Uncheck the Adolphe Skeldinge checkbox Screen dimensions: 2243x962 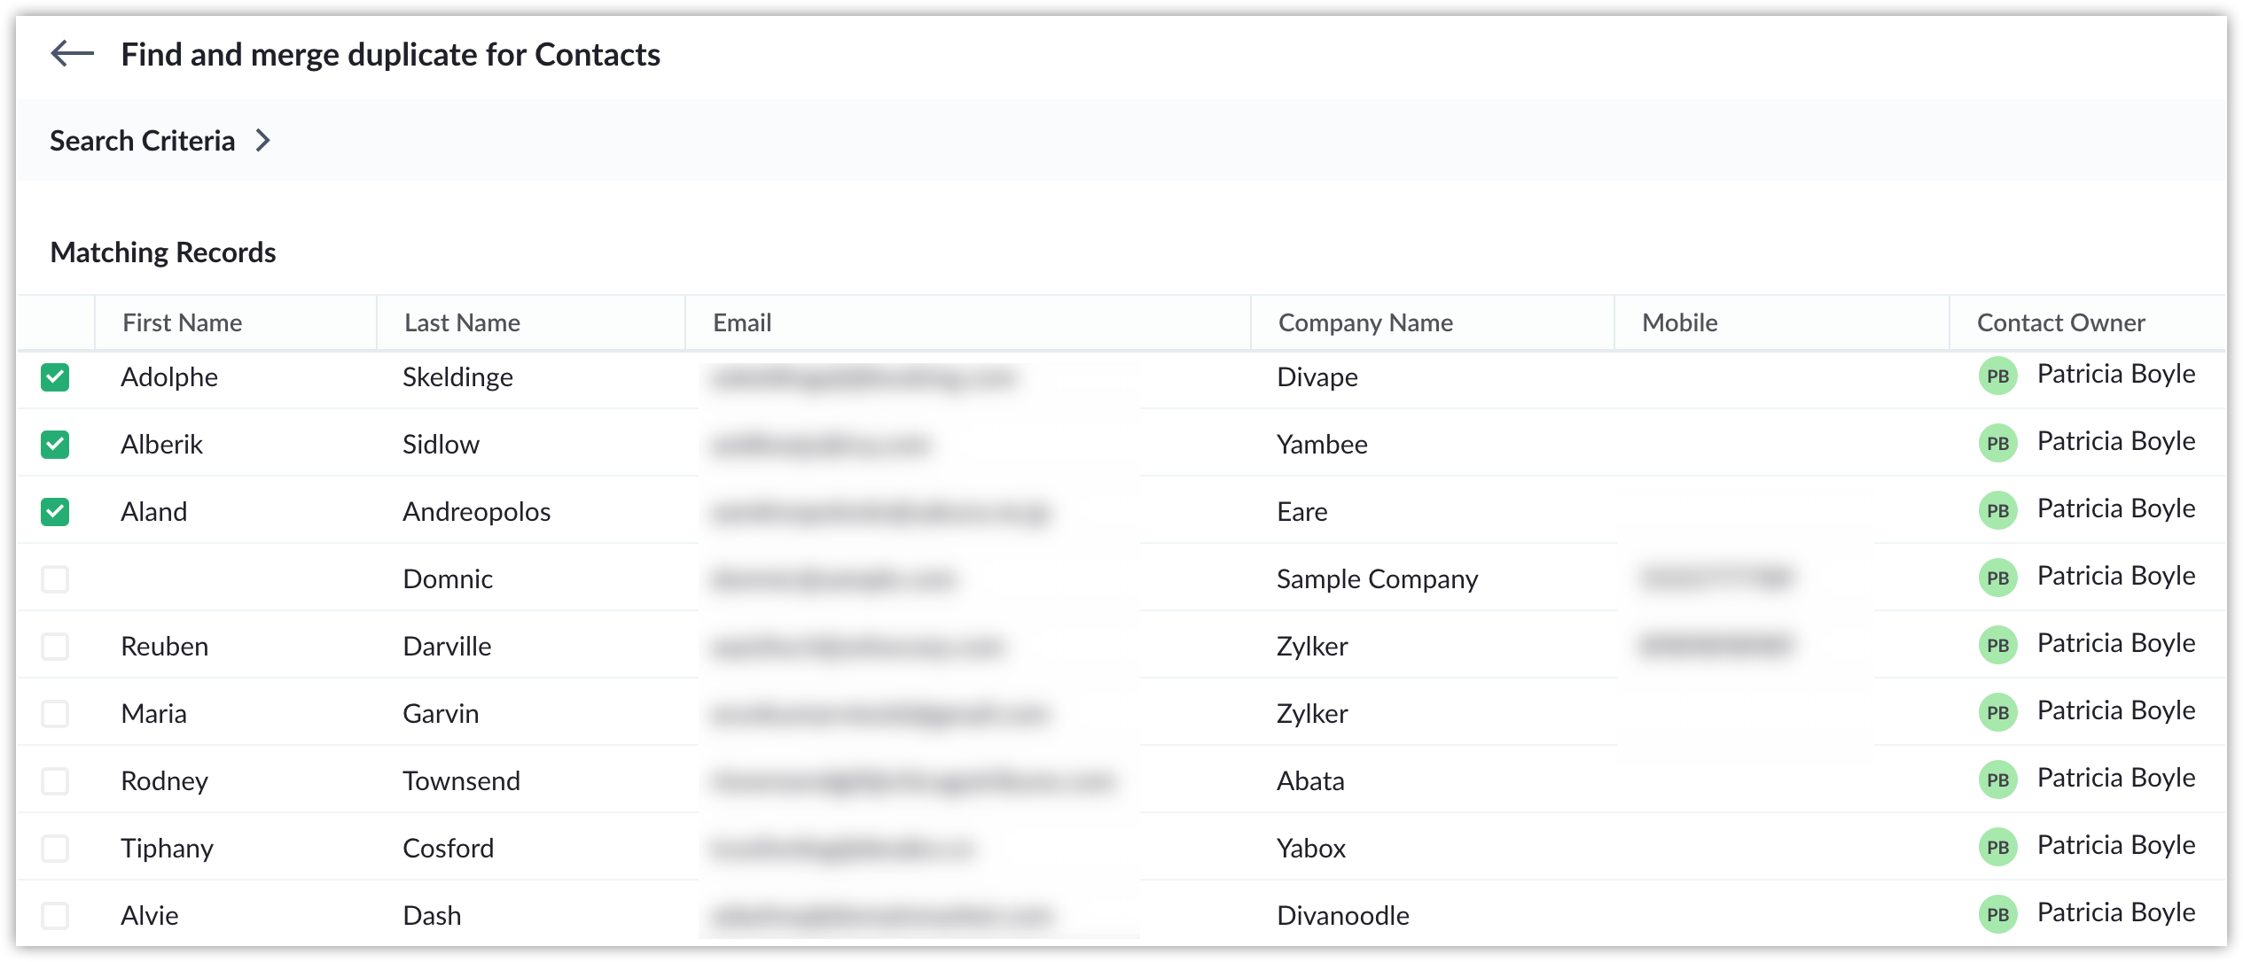coord(55,377)
